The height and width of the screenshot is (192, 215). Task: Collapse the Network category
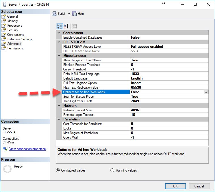(x=59, y=106)
